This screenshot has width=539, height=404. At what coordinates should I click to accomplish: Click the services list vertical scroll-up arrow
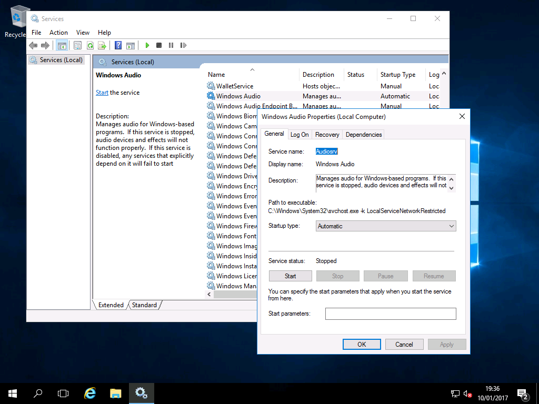(x=444, y=74)
